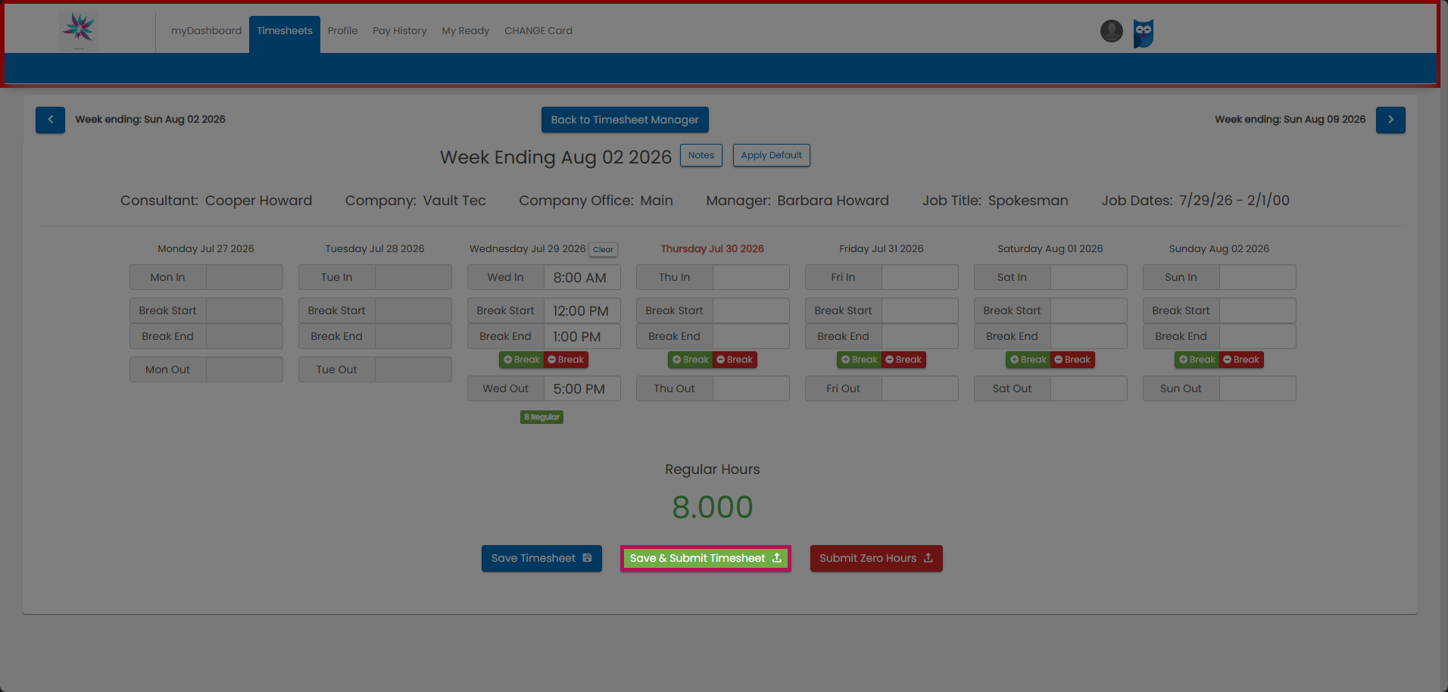This screenshot has height=692, width=1448.
Task: Click the Tue Out time field
Action: click(x=413, y=369)
